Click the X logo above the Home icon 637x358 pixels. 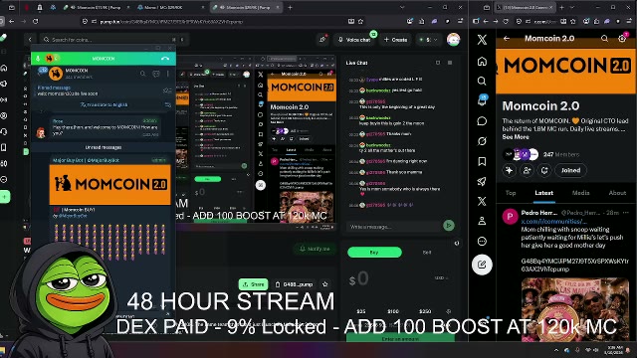pos(482,40)
